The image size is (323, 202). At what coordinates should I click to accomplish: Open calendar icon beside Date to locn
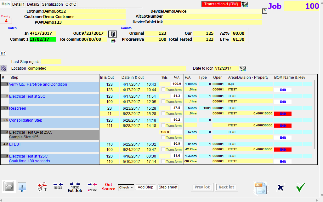click(x=243, y=68)
